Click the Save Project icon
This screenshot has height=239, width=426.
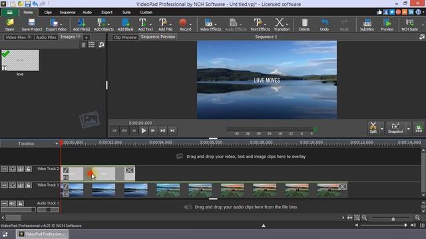click(32, 25)
